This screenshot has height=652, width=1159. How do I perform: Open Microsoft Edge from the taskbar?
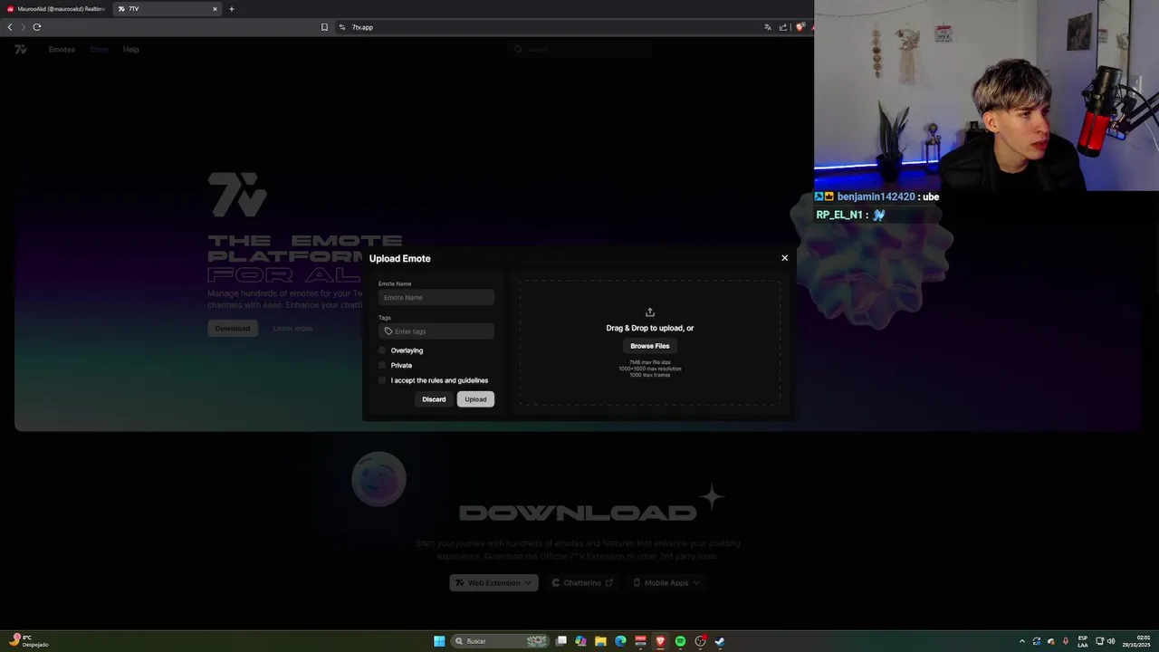pyautogui.click(x=620, y=641)
